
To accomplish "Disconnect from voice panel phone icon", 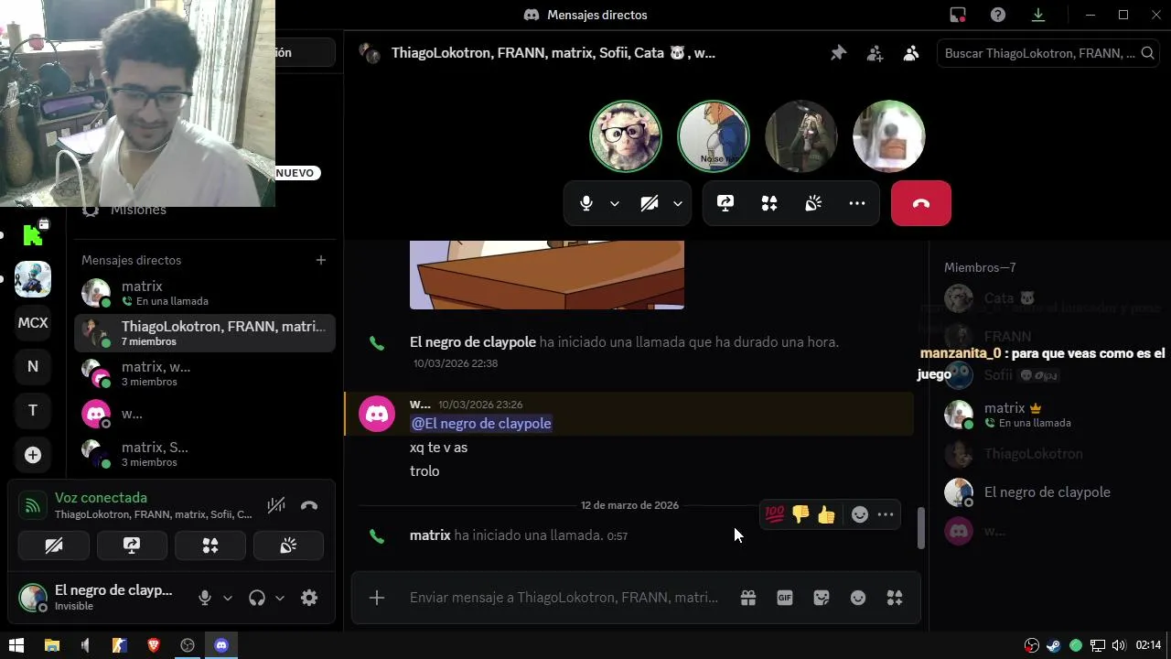I will [309, 505].
